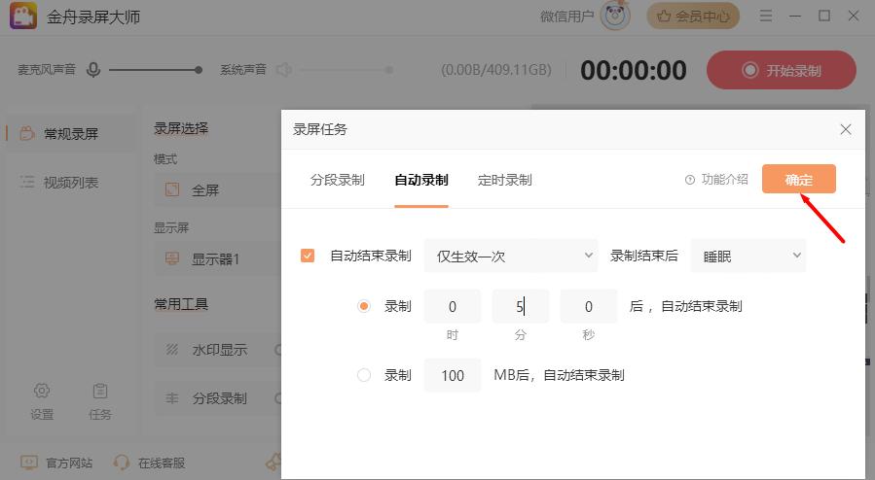The height and width of the screenshot is (480, 875).
Task: Click the 常规录屏 camera icon in sidebar
Action: point(27,134)
